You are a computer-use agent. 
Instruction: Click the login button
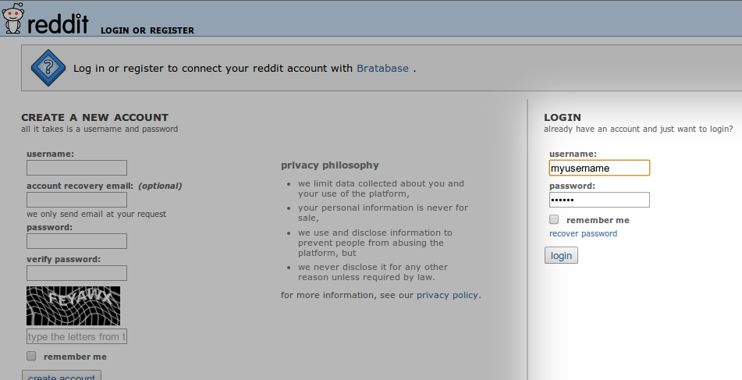[561, 255]
